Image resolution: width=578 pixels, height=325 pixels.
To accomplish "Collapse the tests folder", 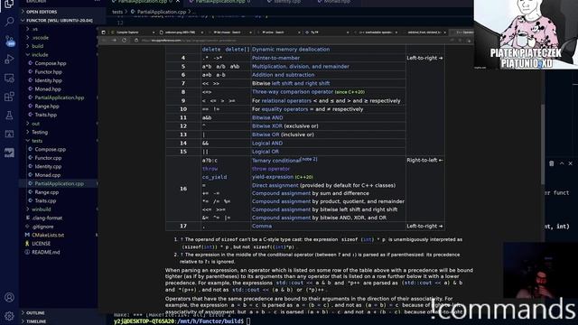I will pyautogui.click(x=59, y=141).
